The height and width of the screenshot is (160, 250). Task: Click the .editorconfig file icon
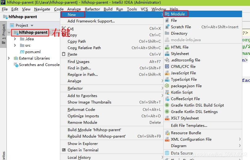[167, 60]
